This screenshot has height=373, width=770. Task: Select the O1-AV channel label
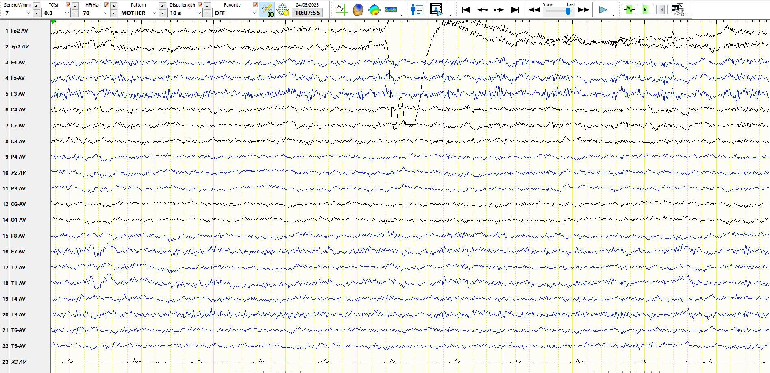[x=18, y=220]
